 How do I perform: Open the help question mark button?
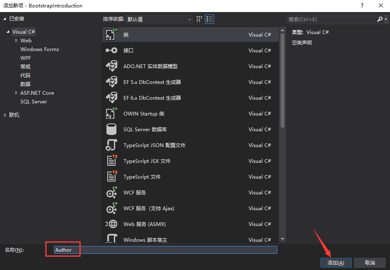coord(362,5)
